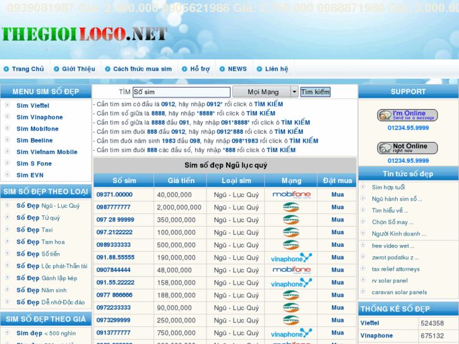Go to Cách thức mua sim page
The height and width of the screenshot is (344, 459).
pyautogui.click(x=143, y=69)
